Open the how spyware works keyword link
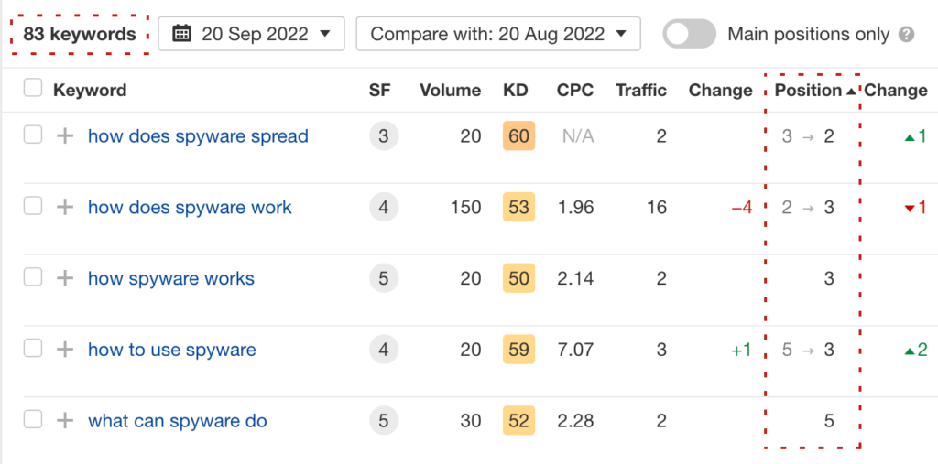The image size is (938, 464). [x=170, y=279]
